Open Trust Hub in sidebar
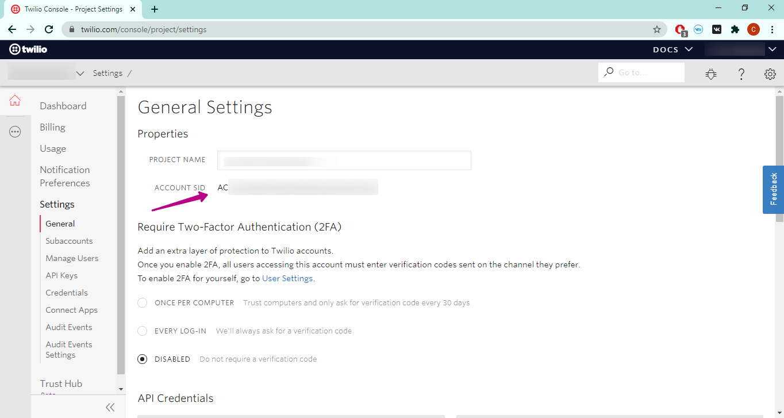This screenshot has height=418, width=784. click(61, 384)
